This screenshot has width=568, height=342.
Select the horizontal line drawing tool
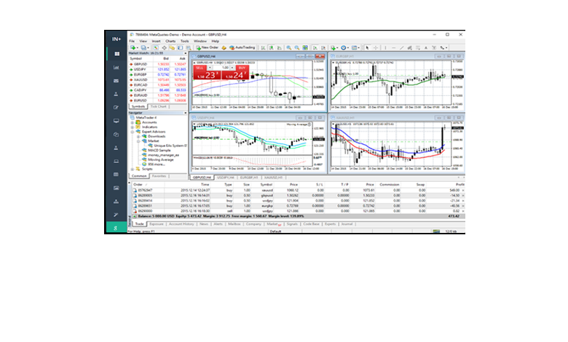394,47
